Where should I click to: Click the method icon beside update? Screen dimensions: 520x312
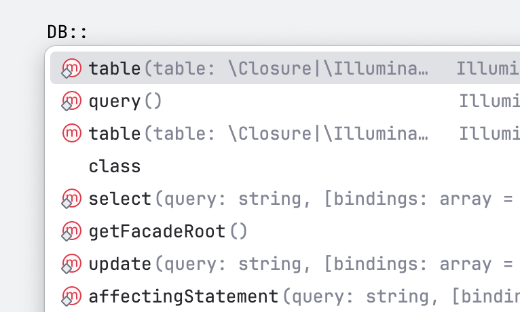(71, 264)
